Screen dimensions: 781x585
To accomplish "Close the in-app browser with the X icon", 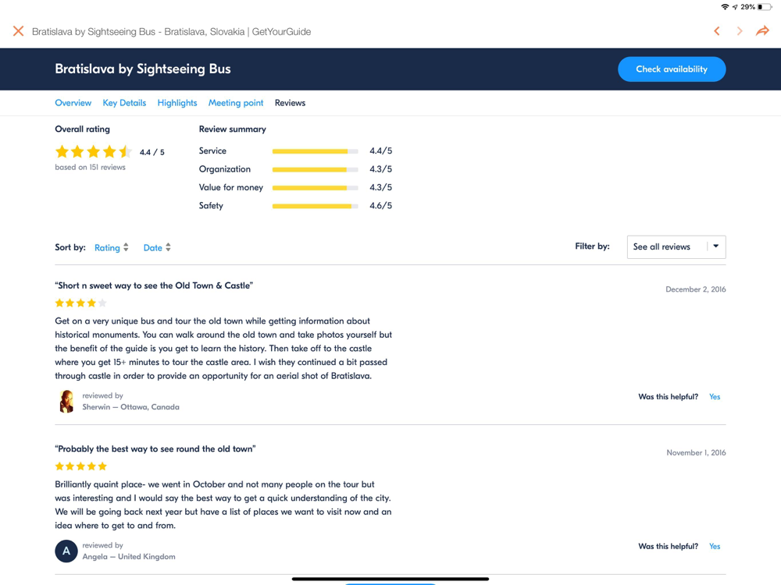I will click(x=19, y=31).
